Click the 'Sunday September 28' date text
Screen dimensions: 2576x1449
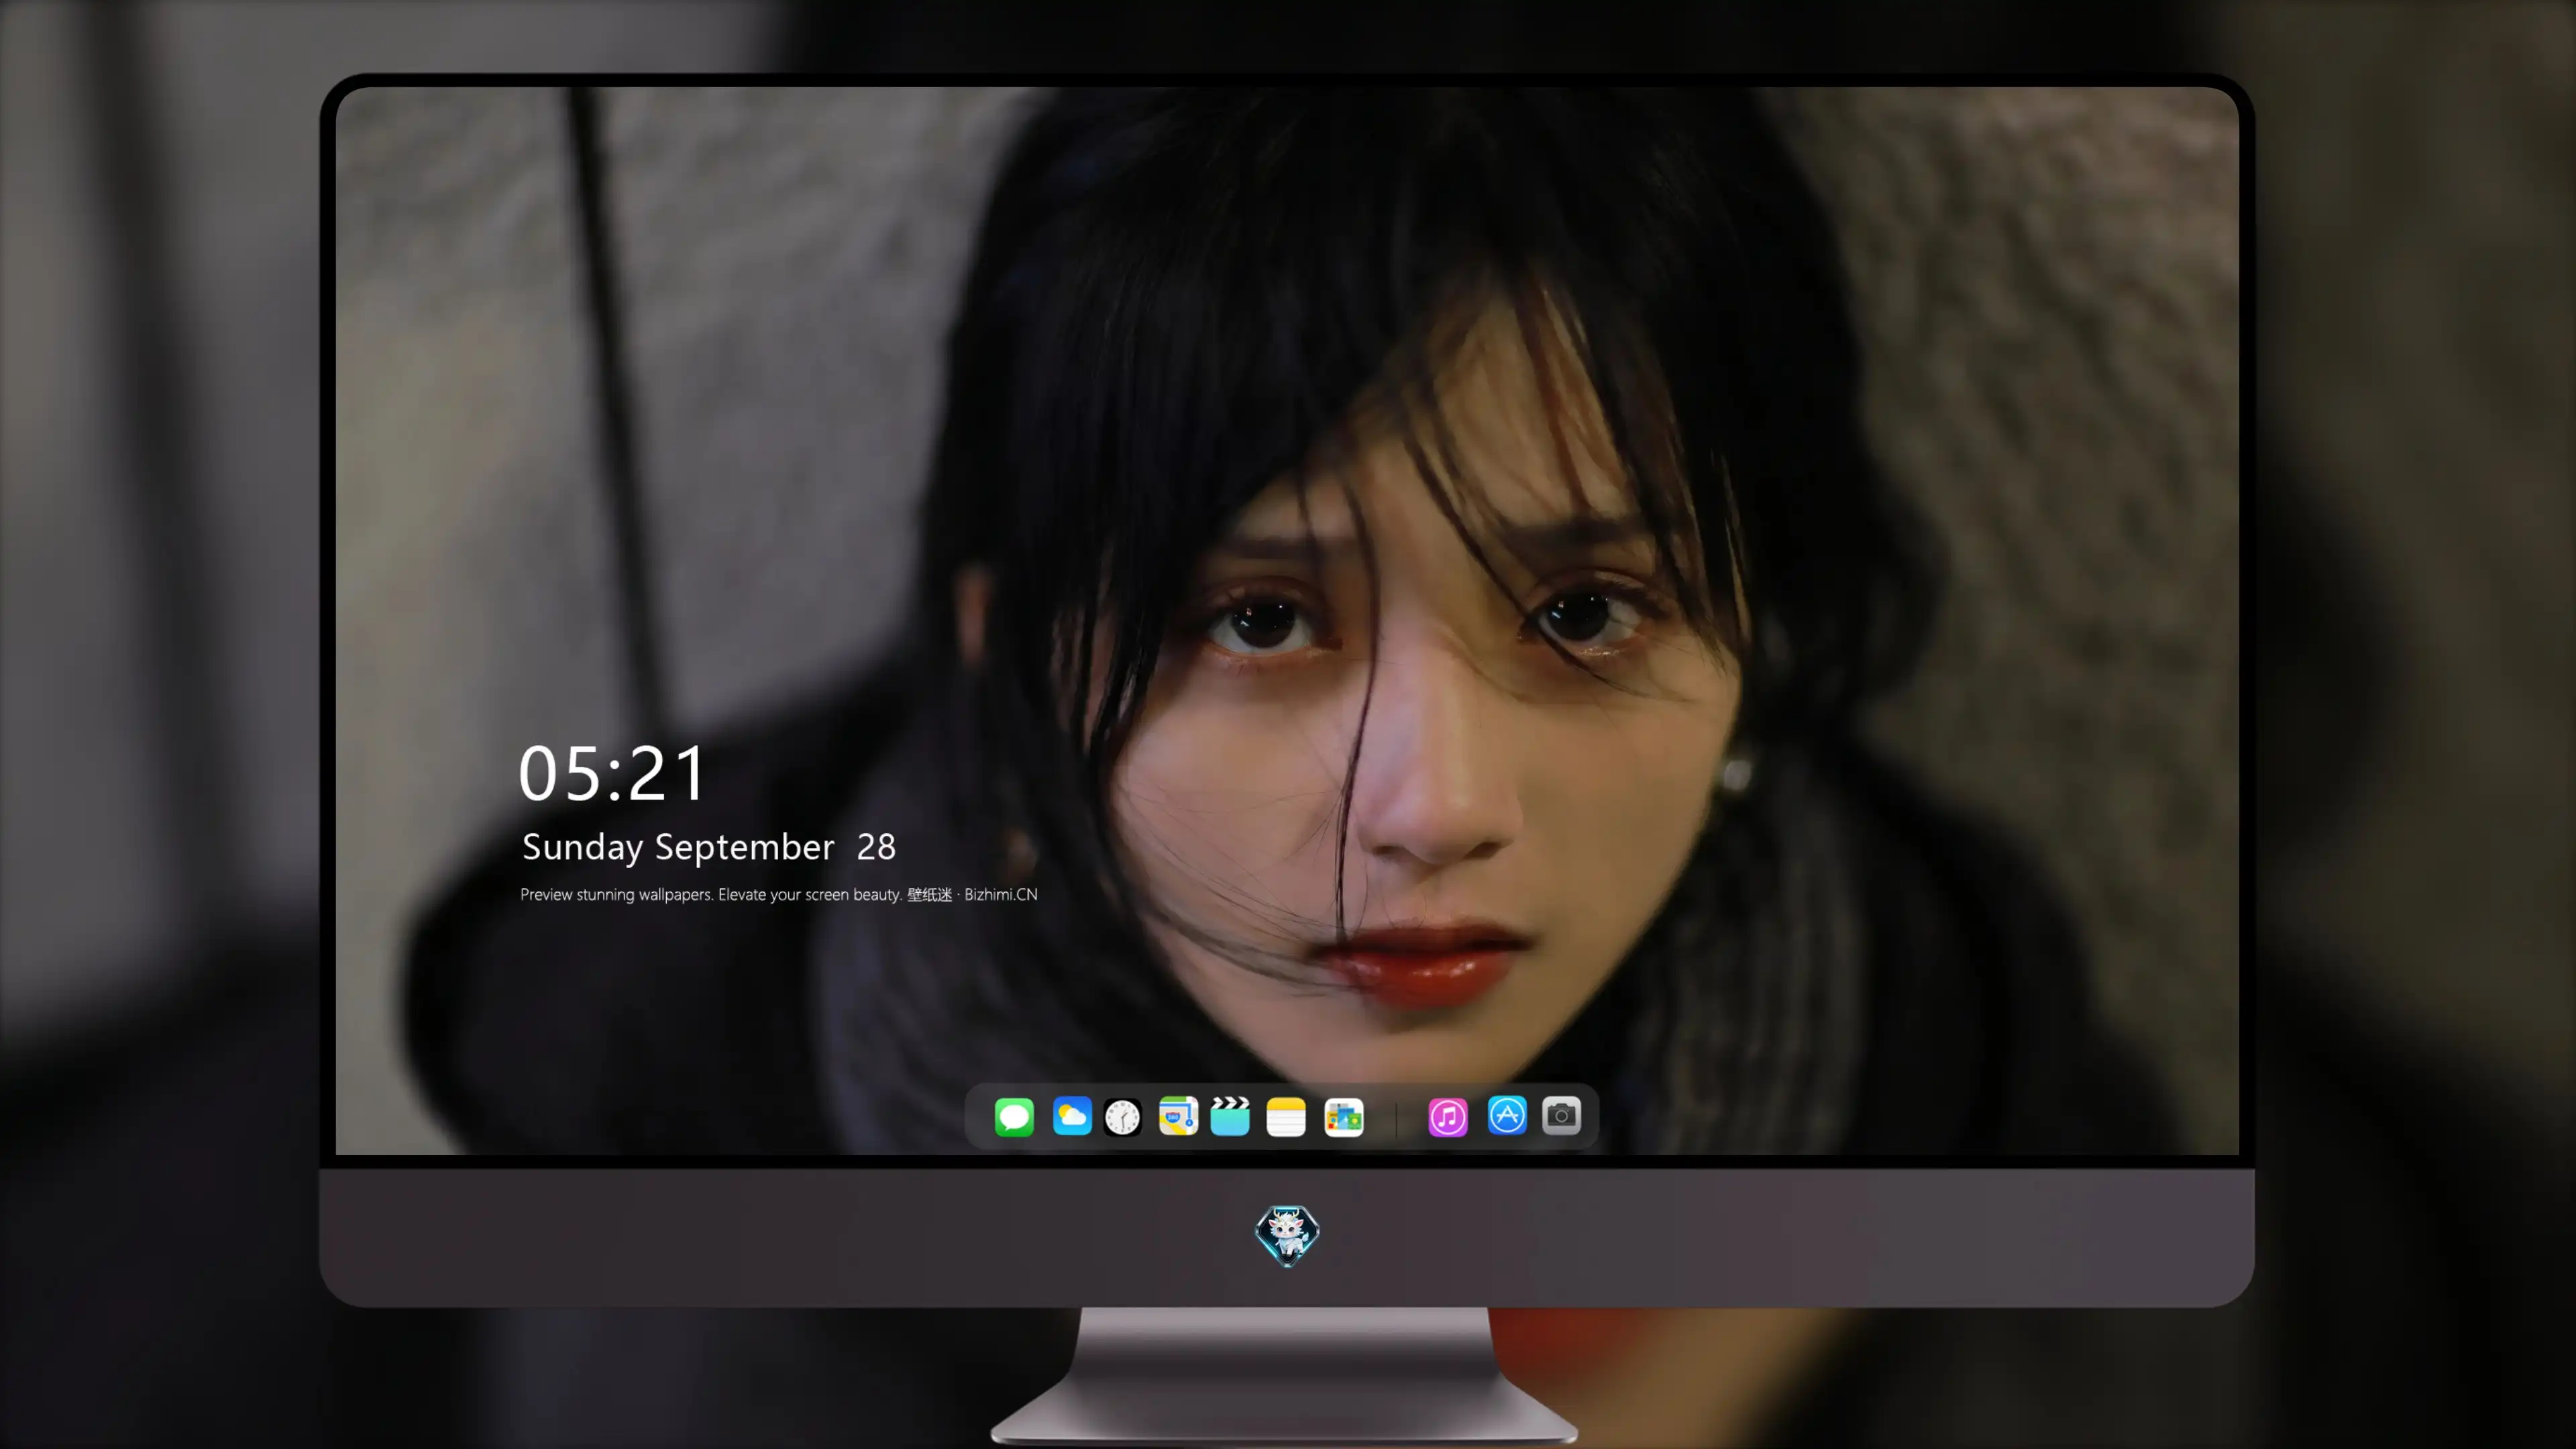(x=709, y=847)
